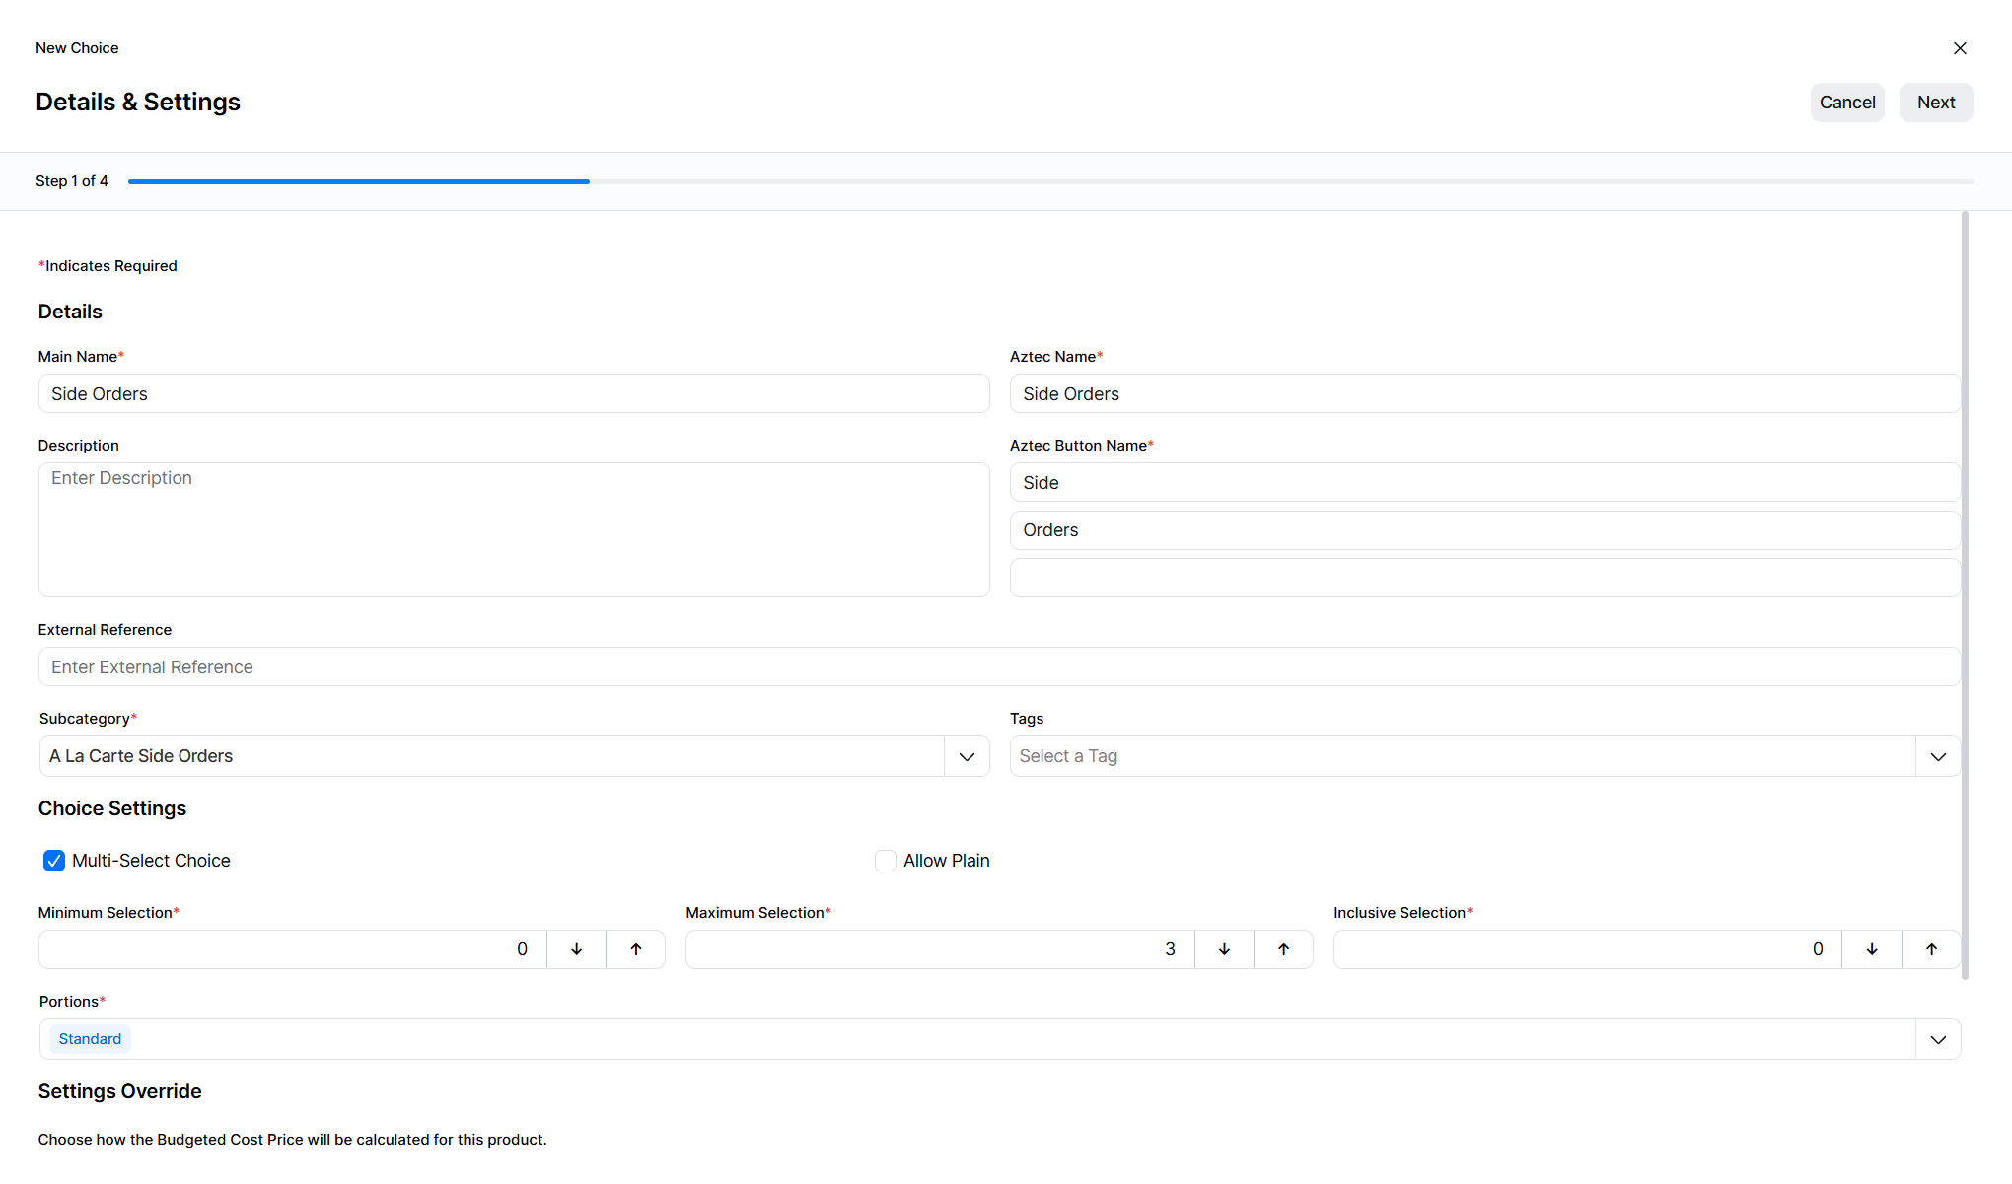2012x1184 pixels.
Task: Expand the Portions dropdown
Action: point(1938,1039)
